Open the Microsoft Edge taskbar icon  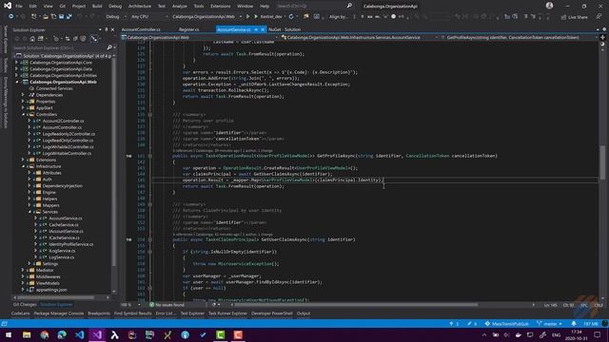(x=62, y=334)
